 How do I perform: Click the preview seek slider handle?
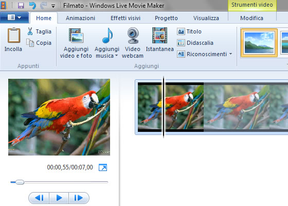point(20,182)
